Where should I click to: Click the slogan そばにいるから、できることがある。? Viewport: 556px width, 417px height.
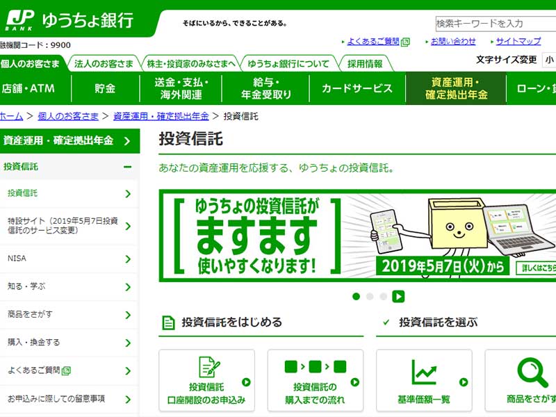[235, 24]
